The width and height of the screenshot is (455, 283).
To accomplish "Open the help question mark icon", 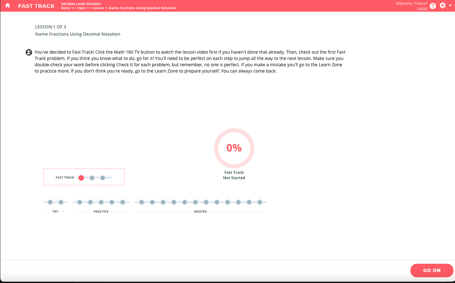I will click(x=433, y=6).
